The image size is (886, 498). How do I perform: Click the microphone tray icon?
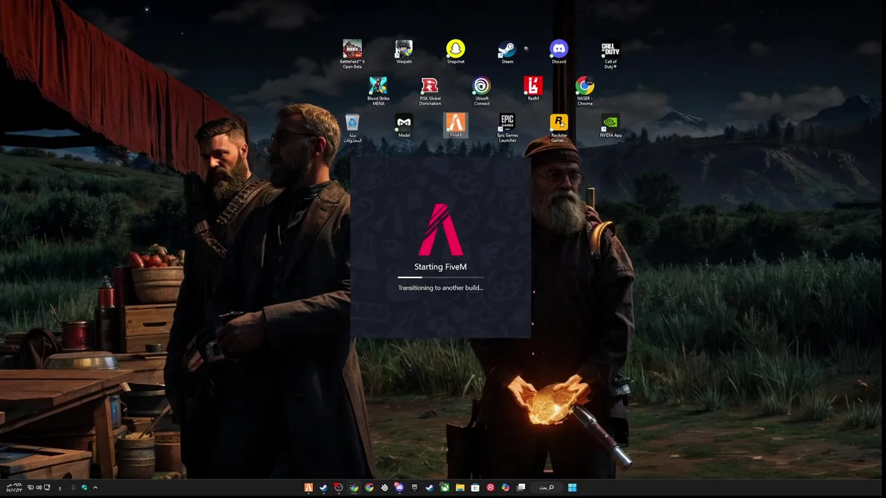[73, 488]
